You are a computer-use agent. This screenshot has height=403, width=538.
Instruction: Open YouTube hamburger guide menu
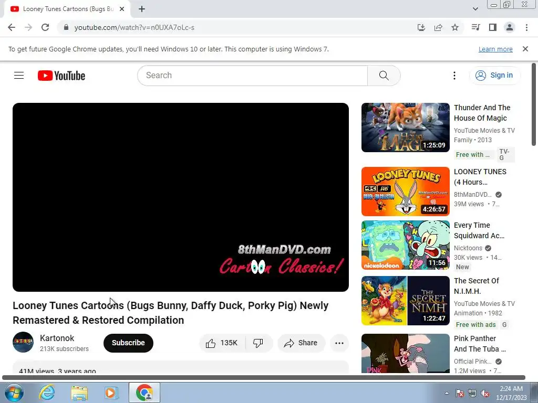[19, 76]
